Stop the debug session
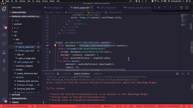Screen dimensions: 193x108 pyautogui.click(x=187, y=7)
